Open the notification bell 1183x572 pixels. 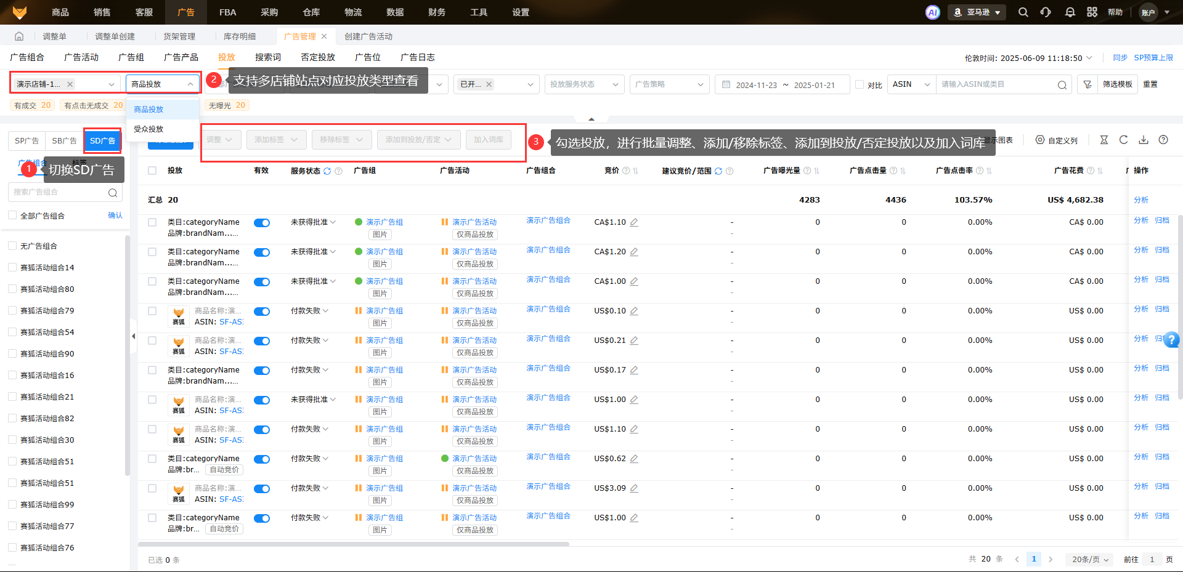pos(1070,12)
